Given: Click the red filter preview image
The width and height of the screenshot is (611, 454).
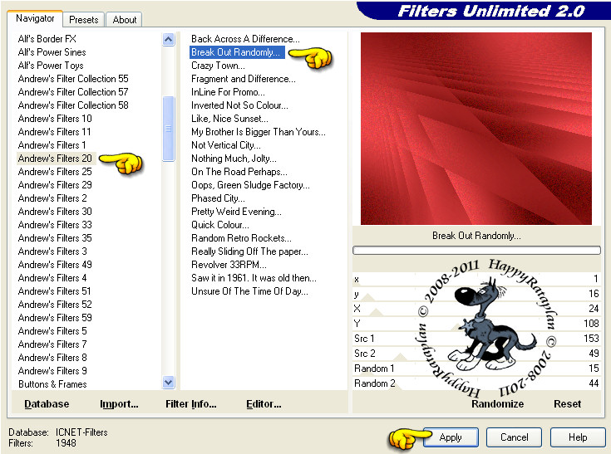Looking at the screenshot, I should [x=475, y=129].
